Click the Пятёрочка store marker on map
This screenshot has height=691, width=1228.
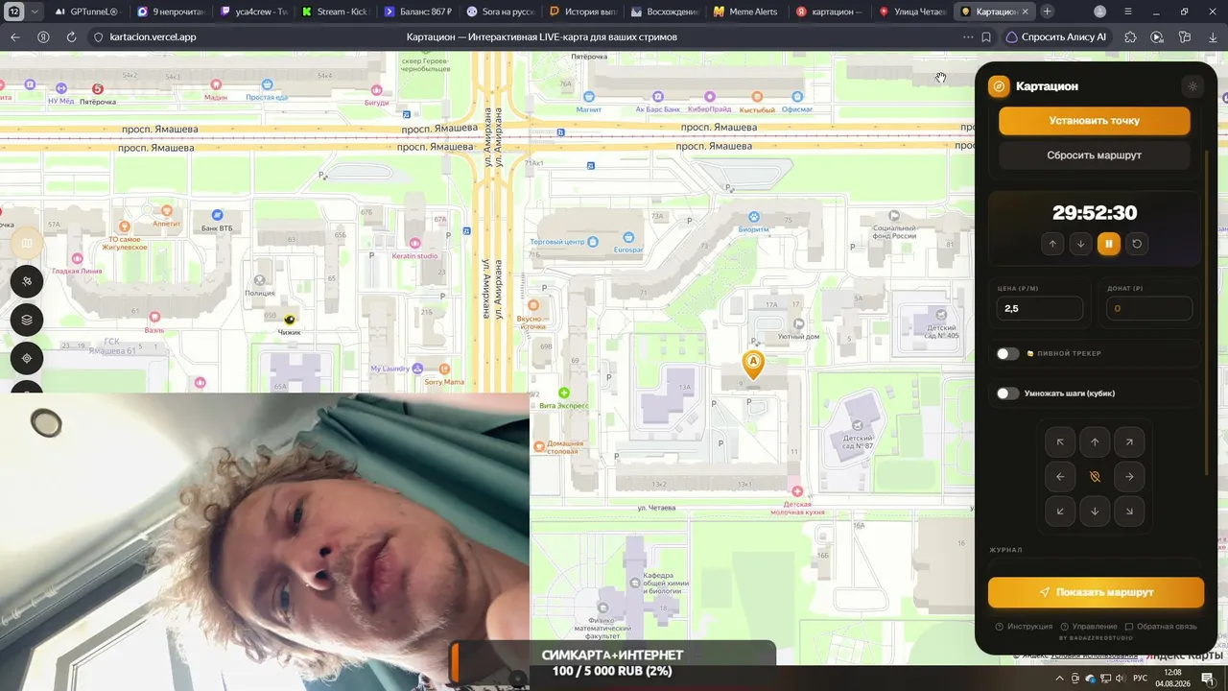(97, 90)
